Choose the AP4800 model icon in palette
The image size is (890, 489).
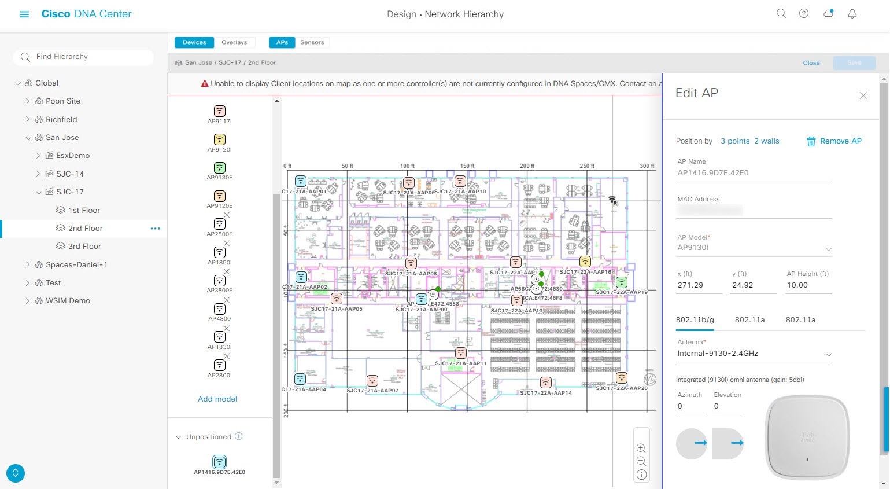point(220,309)
